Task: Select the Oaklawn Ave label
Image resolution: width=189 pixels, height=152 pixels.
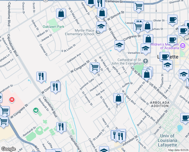Action: coord(74,58)
